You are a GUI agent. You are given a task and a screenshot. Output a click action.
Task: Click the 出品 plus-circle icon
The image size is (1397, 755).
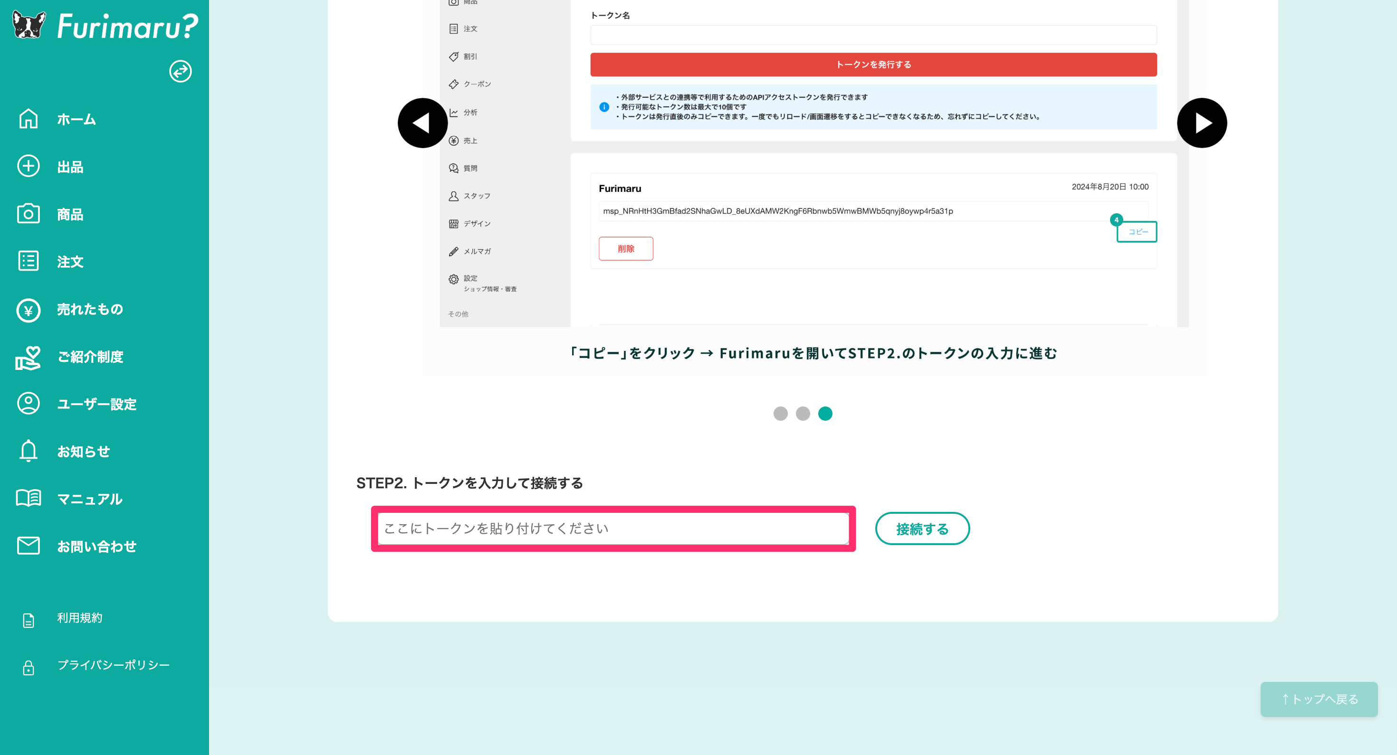[28, 166]
